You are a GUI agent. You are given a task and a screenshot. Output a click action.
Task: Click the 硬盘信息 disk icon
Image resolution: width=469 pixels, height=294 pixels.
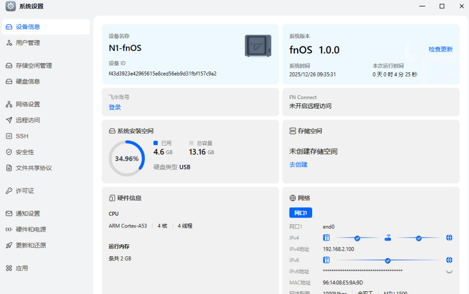(x=9, y=82)
